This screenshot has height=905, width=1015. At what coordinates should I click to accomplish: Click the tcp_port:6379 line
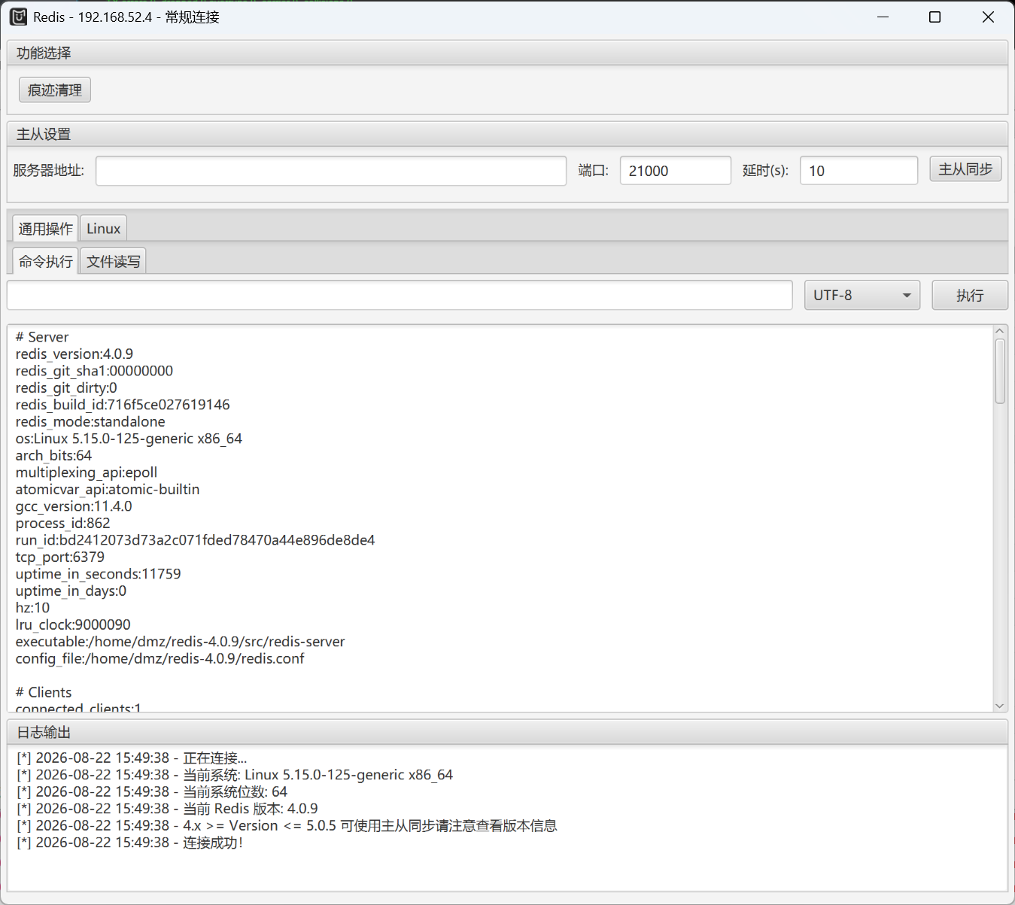point(60,557)
